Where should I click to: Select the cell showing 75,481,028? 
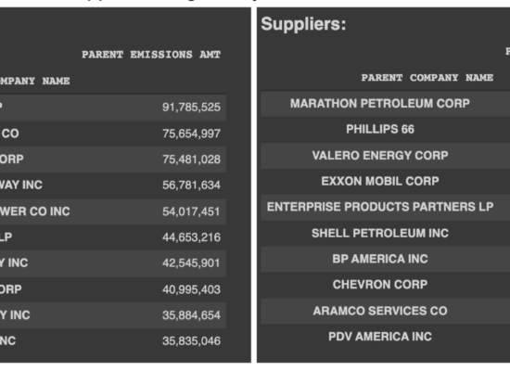(191, 160)
